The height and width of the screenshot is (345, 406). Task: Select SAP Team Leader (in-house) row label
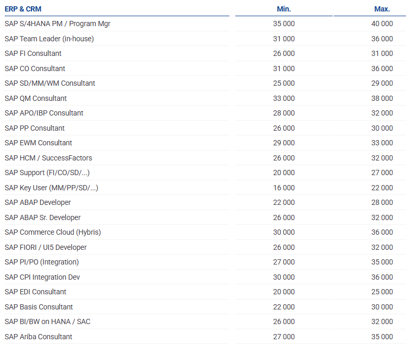click(49, 39)
